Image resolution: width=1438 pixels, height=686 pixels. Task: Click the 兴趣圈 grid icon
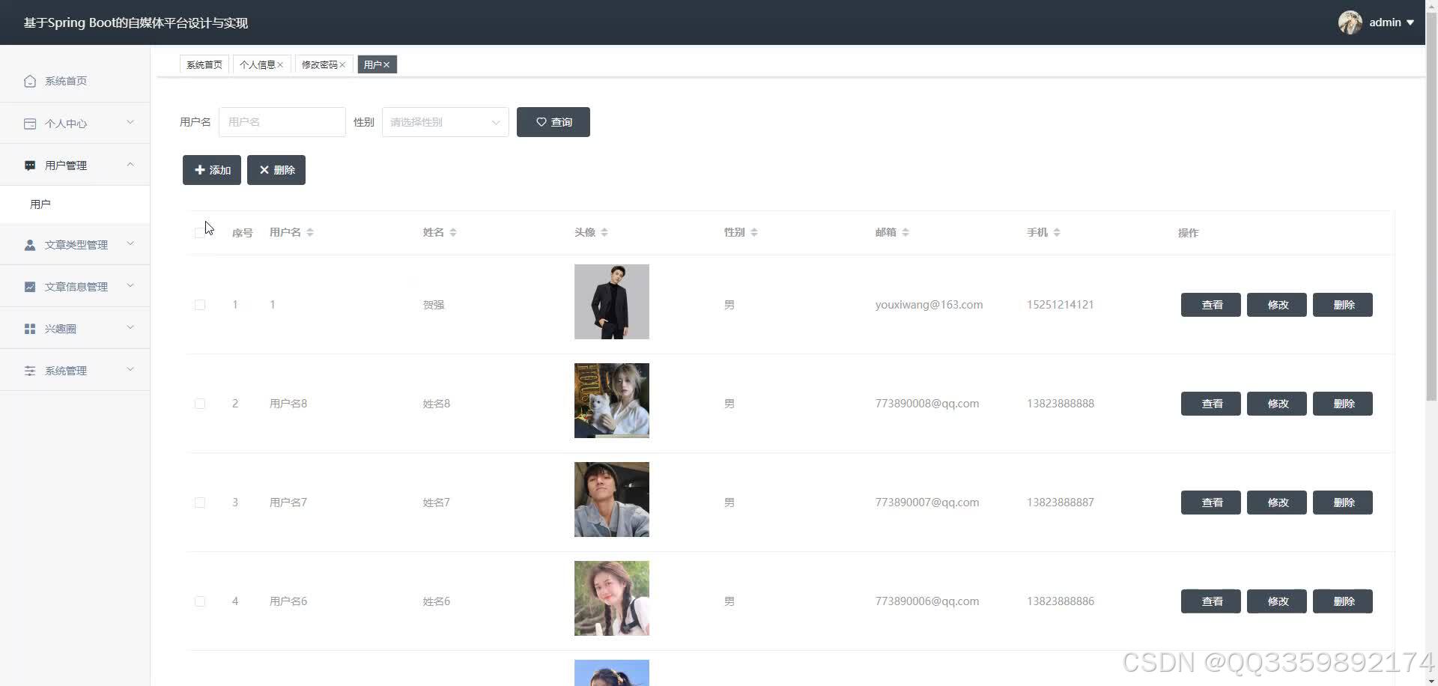[30, 329]
